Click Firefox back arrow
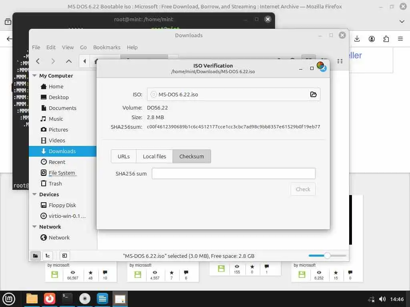 (10, 39)
